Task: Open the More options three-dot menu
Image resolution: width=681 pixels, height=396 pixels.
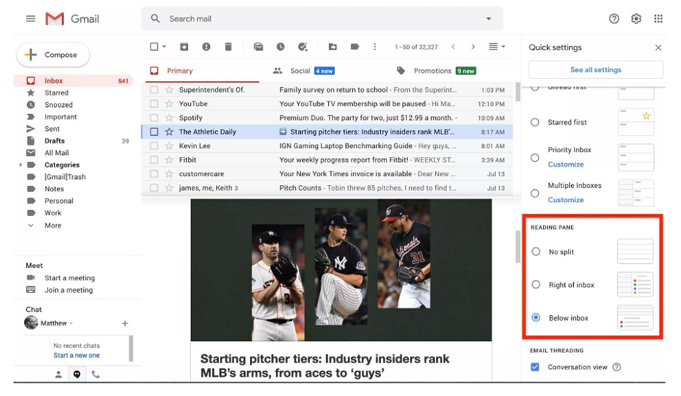Action: pyautogui.click(x=375, y=47)
